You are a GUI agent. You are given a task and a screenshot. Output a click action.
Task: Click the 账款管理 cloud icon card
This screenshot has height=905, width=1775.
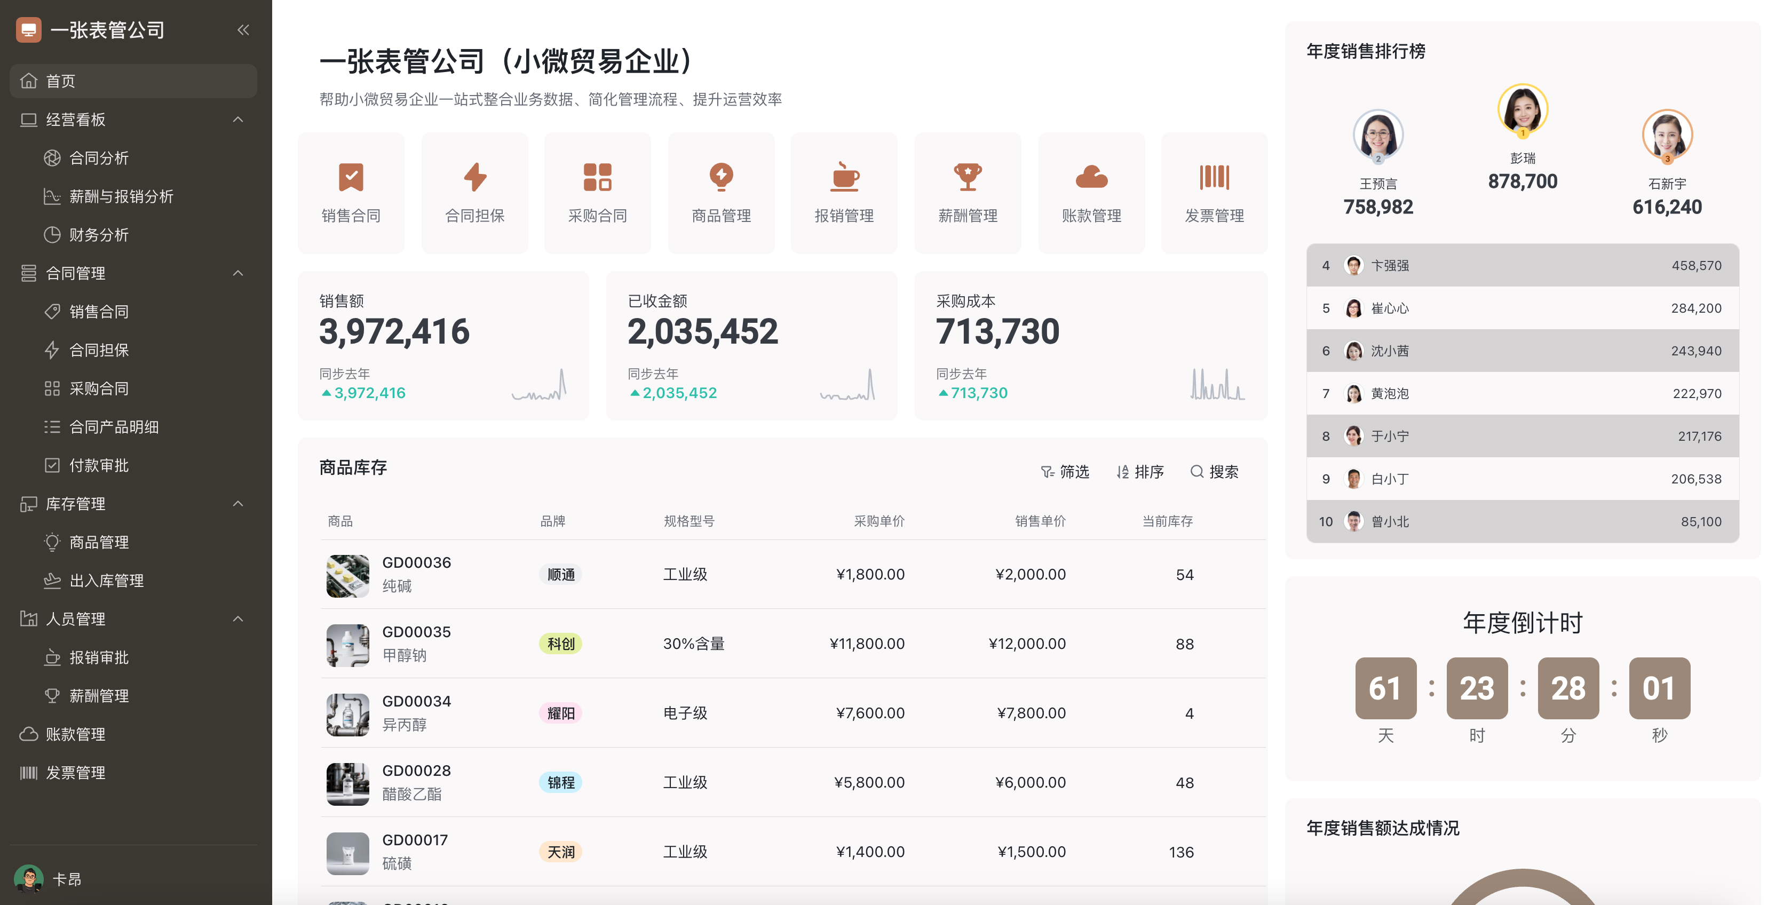point(1091,177)
